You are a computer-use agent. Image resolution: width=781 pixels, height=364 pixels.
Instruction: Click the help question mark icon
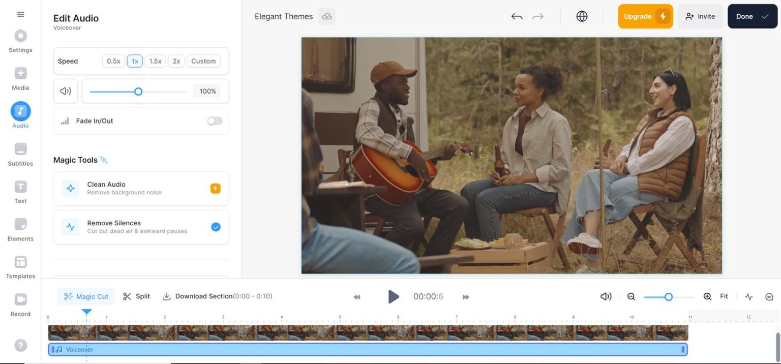tap(20, 346)
